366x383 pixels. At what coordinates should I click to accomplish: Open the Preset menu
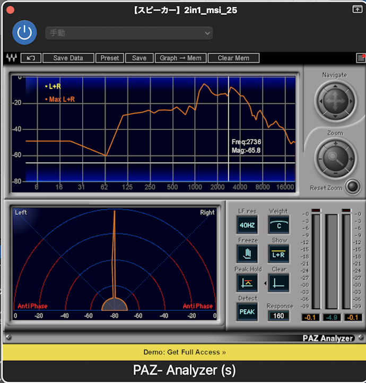[110, 58]
